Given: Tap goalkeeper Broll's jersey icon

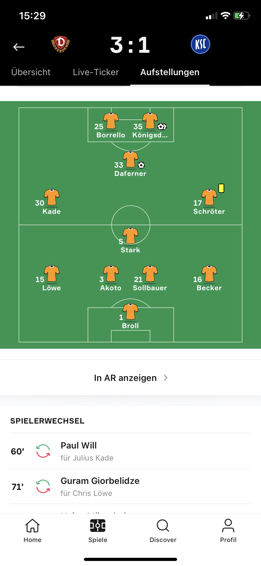Looking at the screenshot, I should click(130, 312).
